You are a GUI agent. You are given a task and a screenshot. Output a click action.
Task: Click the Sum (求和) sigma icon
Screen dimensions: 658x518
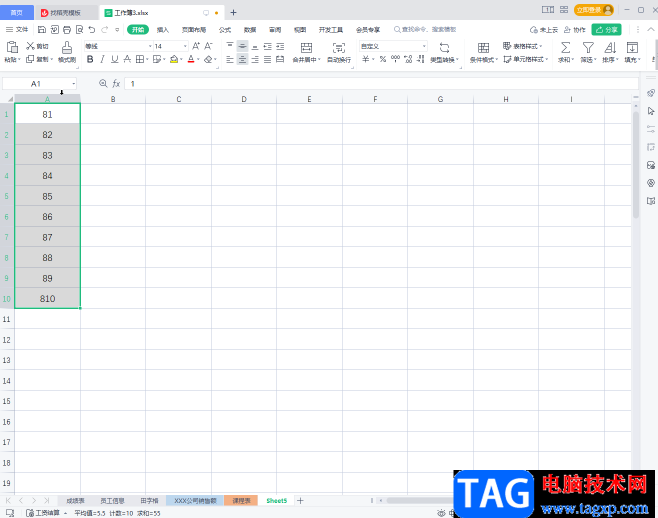pyautogui.click(x=565, y=47)
